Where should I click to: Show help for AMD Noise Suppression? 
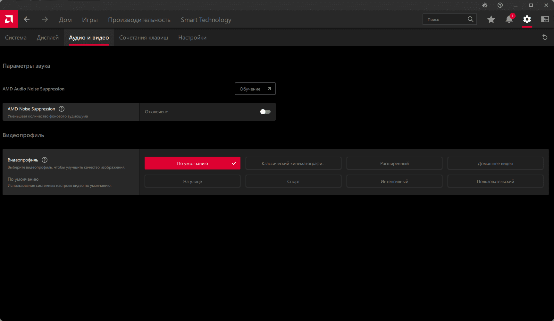coord(62,109)
